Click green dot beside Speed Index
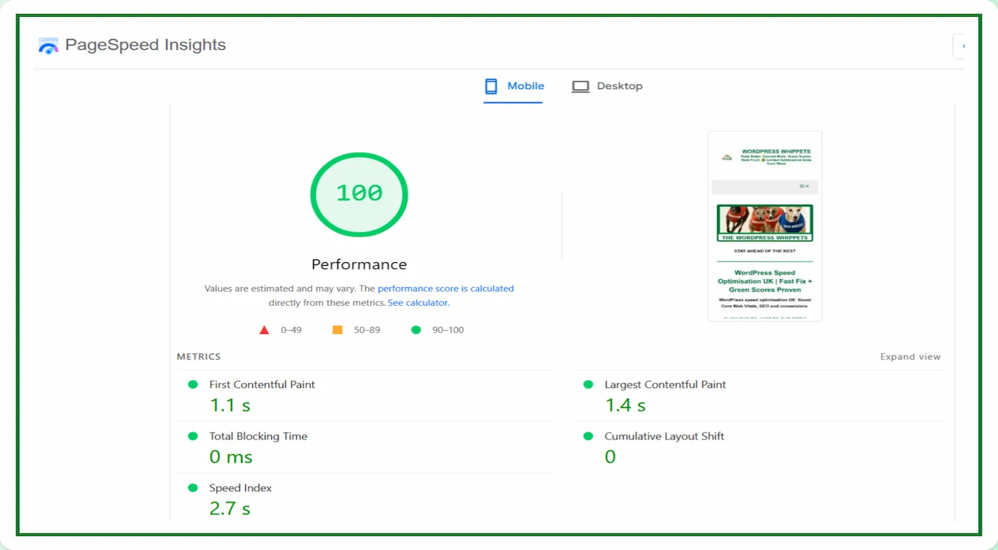Image resolution: width=998 pixels, height=550 pixels. (x=193, y=488)
